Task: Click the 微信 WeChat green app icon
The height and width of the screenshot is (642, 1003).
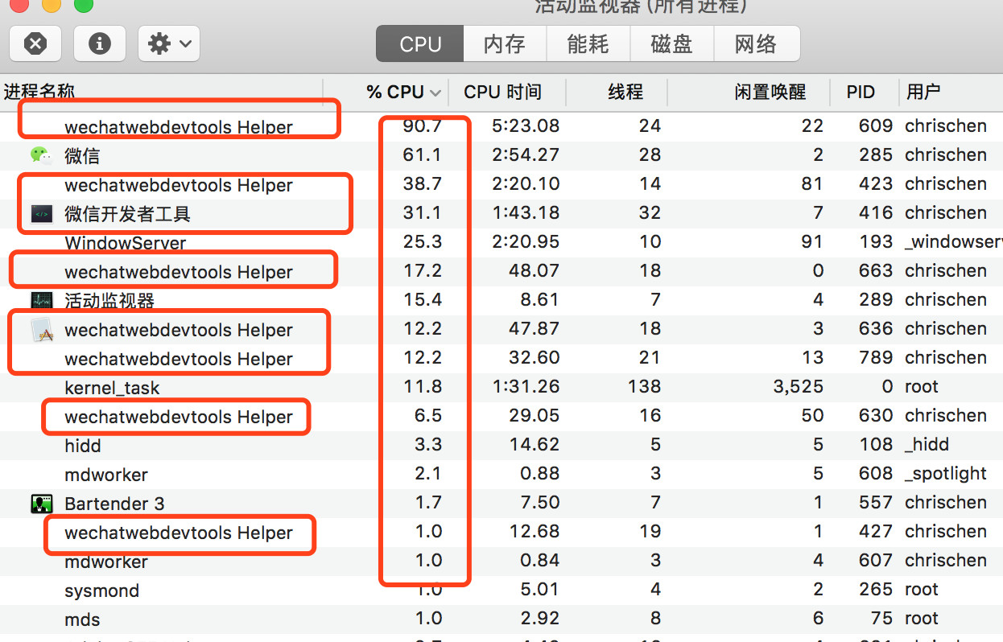Action: tap(41, 154)
